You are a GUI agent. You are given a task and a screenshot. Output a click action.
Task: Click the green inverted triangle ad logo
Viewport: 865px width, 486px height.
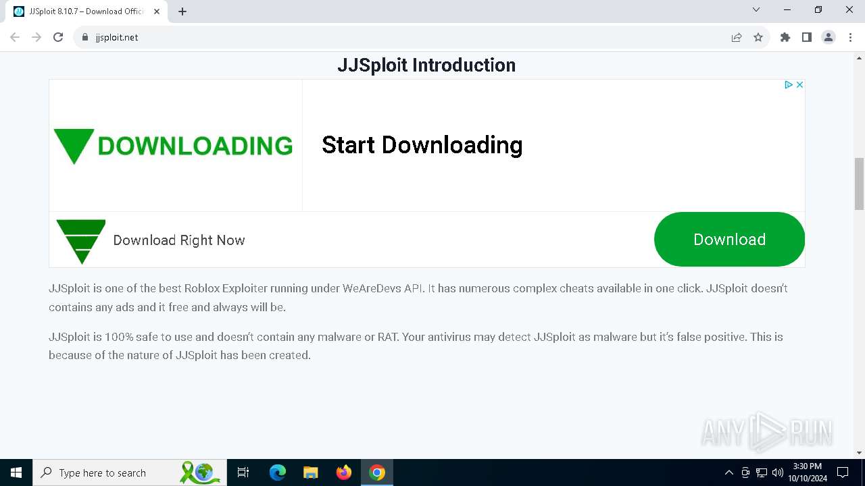[x=81, y=241]
